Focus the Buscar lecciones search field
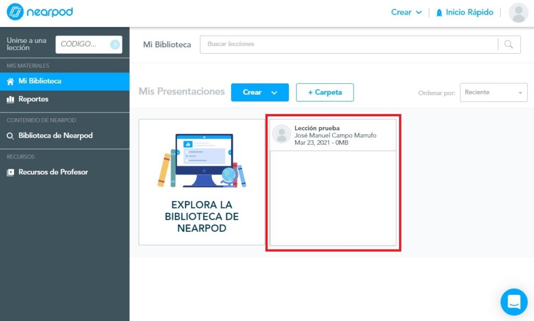 [x=348, y=44]
